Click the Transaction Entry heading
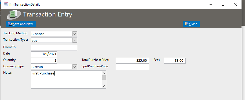 pyautogui.click(x=48, y=14)
